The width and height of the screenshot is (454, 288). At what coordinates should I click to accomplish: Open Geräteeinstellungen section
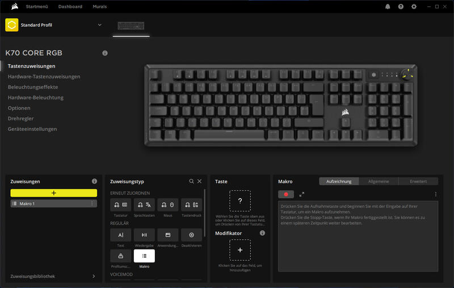pyautogui.click(x=32, y=129)
